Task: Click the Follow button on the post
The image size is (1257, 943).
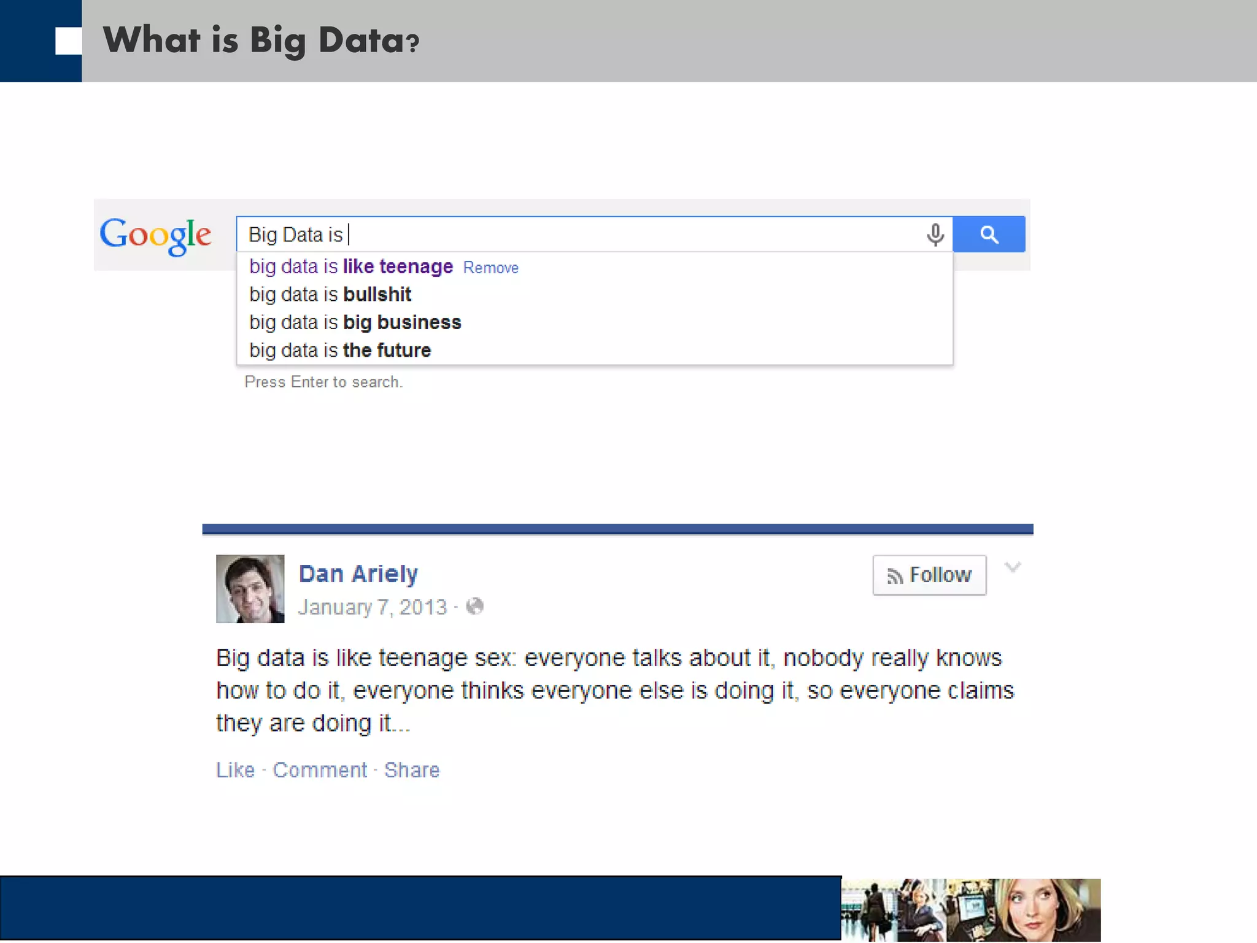Action: point(929,575)
